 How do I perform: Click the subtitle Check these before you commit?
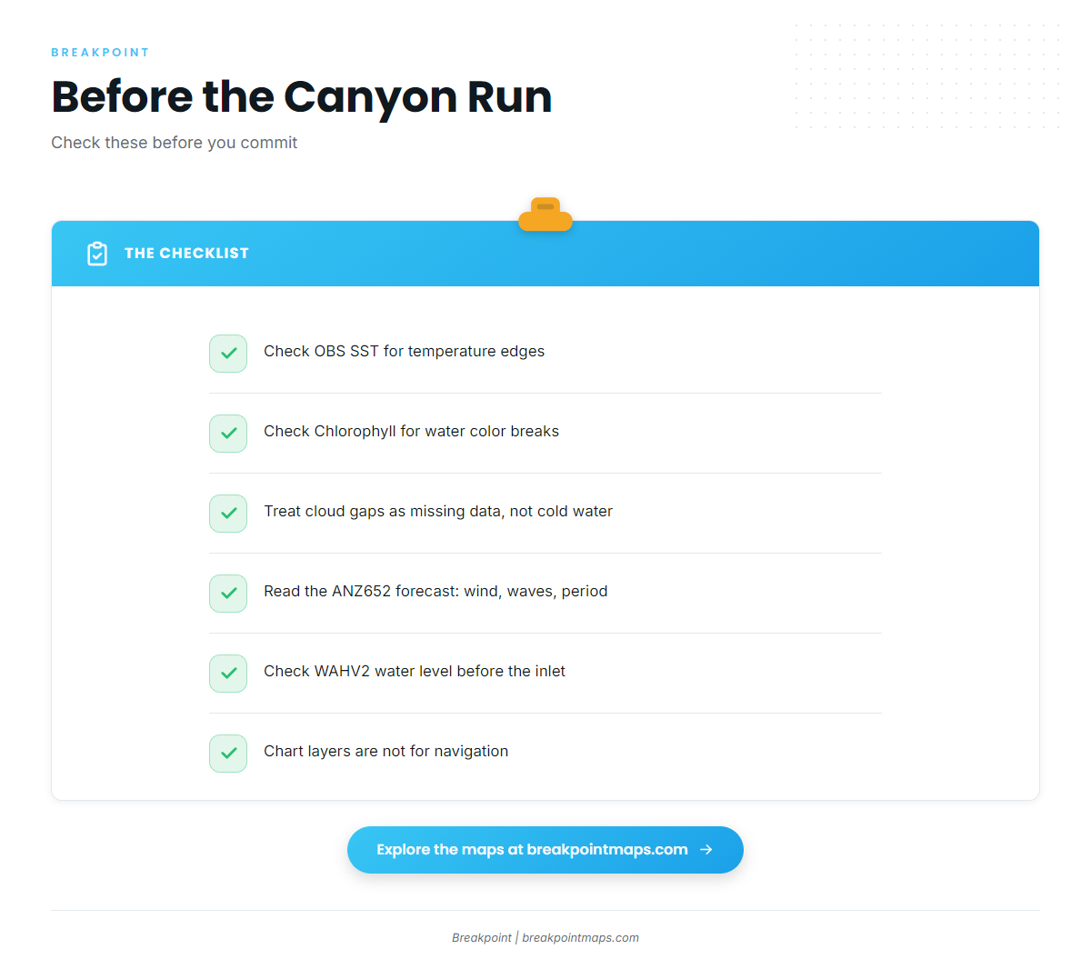[x=175, y=143]
